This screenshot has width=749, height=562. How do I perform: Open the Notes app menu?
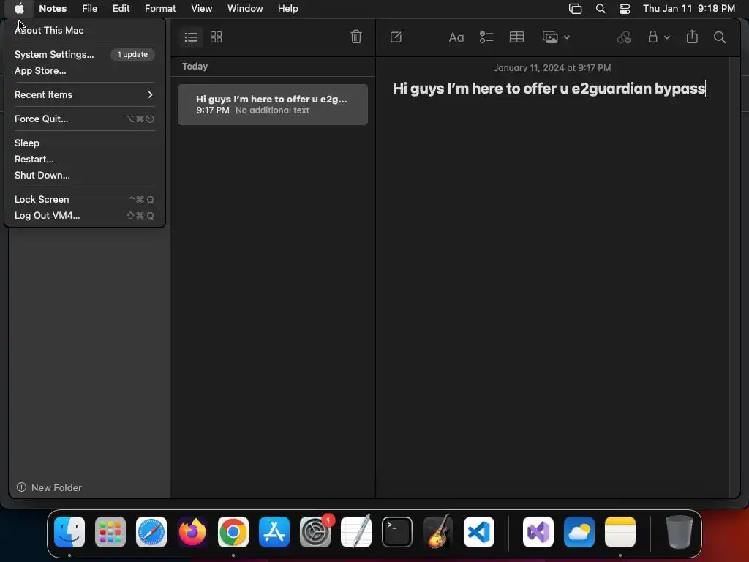pyautogui.click(x=53, y=9)
